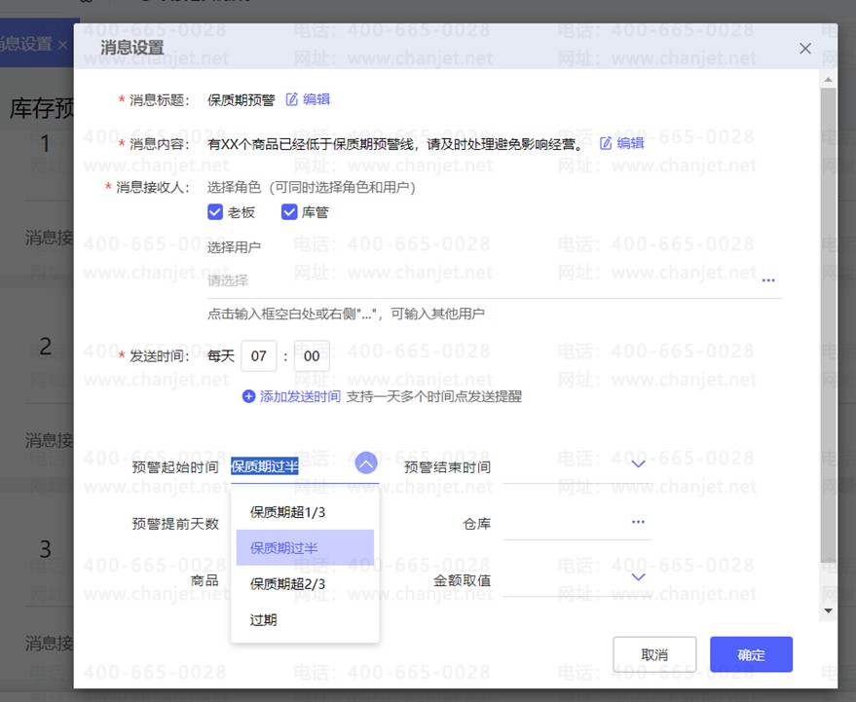
Task: Close the 消息设置 dialog with X
Action: 804,48
